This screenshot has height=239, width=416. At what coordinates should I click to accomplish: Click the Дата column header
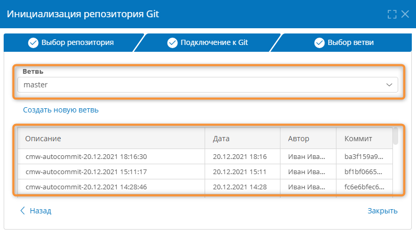pyautogui.click(x=242, y=139)
